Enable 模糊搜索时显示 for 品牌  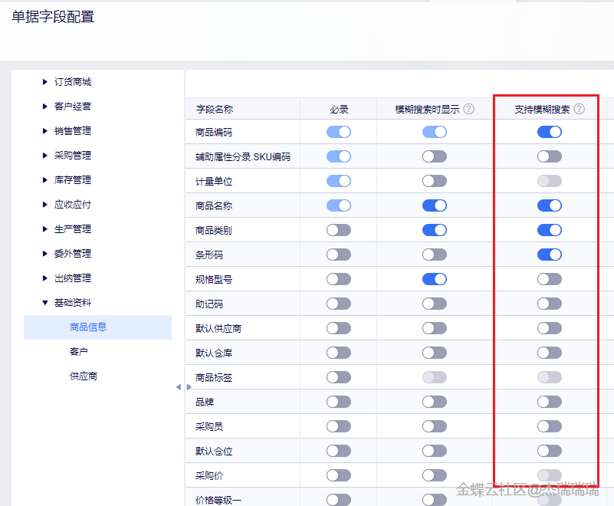tap(435, 402)
